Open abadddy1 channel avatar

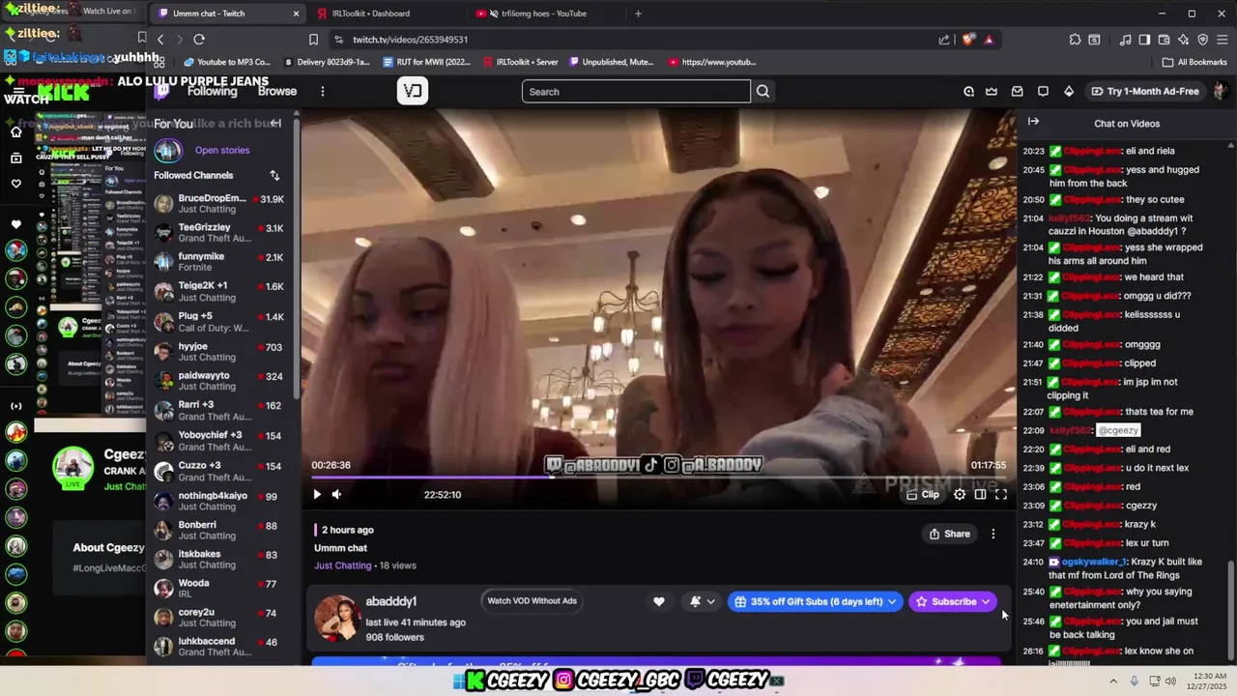[336, 618]
